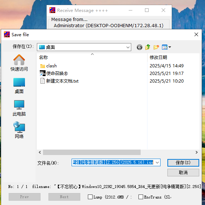Enable the EncTrans checkbox

click(141, 197)
